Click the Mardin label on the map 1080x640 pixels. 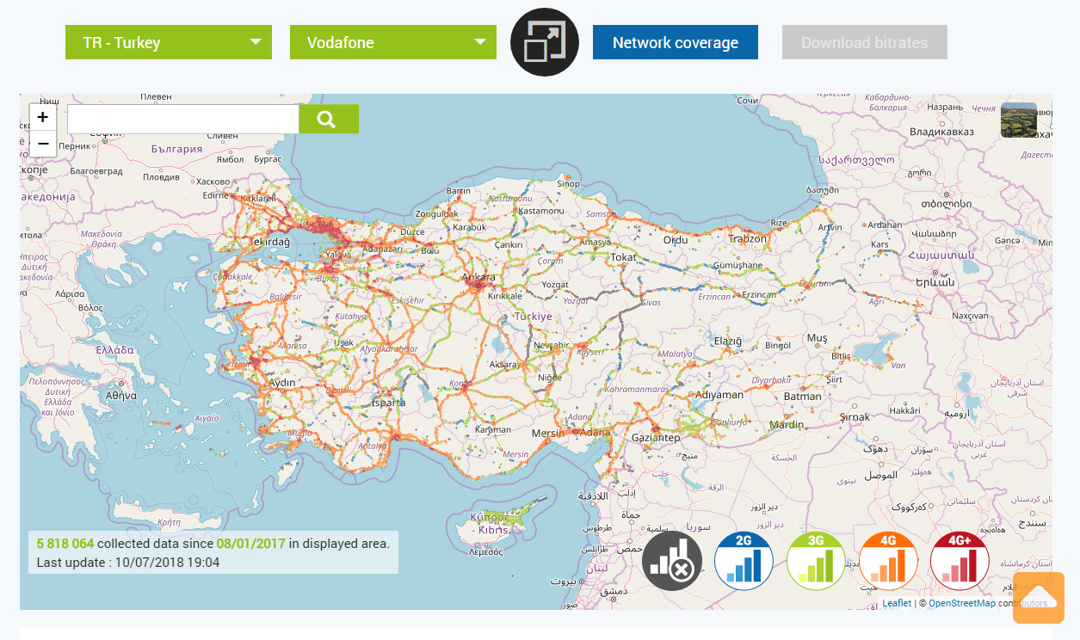click(x=787, y=424)
